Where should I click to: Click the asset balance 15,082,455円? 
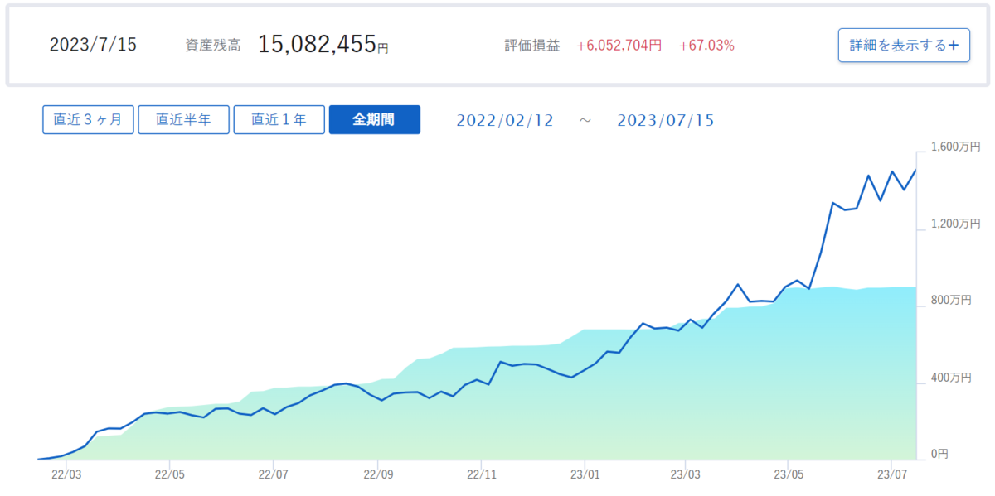[x=323, y=45]
